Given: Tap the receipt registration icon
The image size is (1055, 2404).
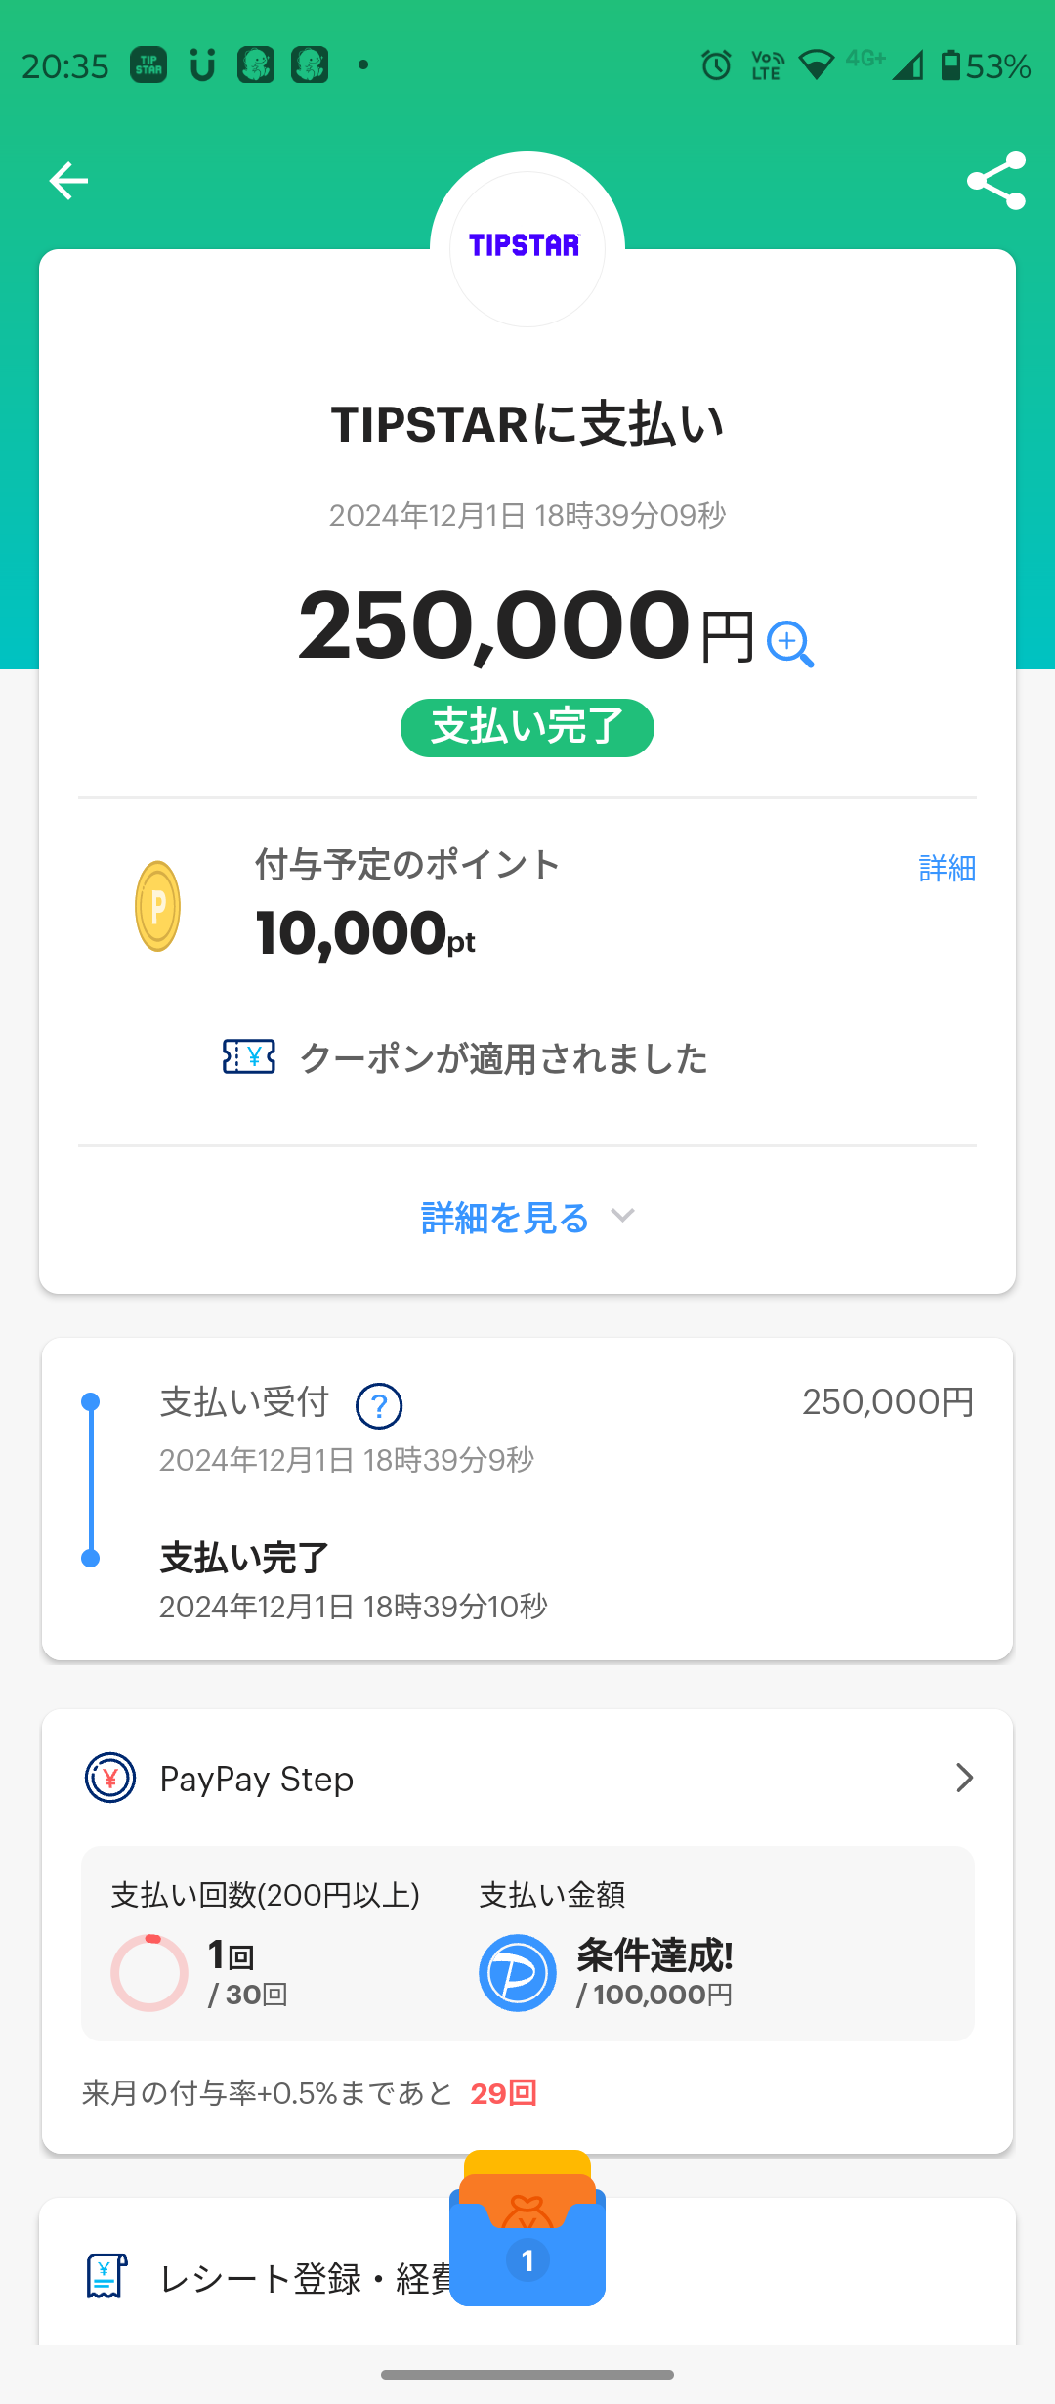Looking at the screenshot, I should pos(106,2277).
